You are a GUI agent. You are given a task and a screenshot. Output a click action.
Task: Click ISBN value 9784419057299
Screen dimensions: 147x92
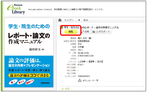tap(86, 56)
